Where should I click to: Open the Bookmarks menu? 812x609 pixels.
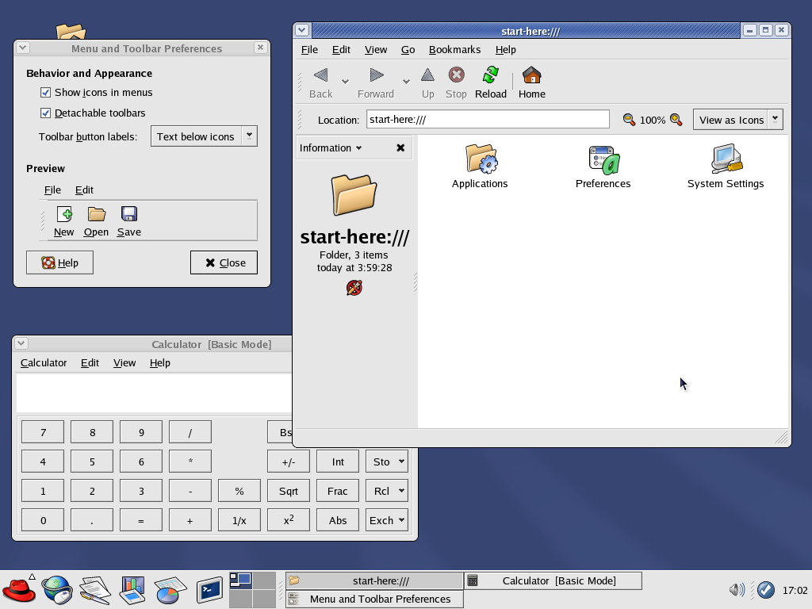[x=454, y=50]
